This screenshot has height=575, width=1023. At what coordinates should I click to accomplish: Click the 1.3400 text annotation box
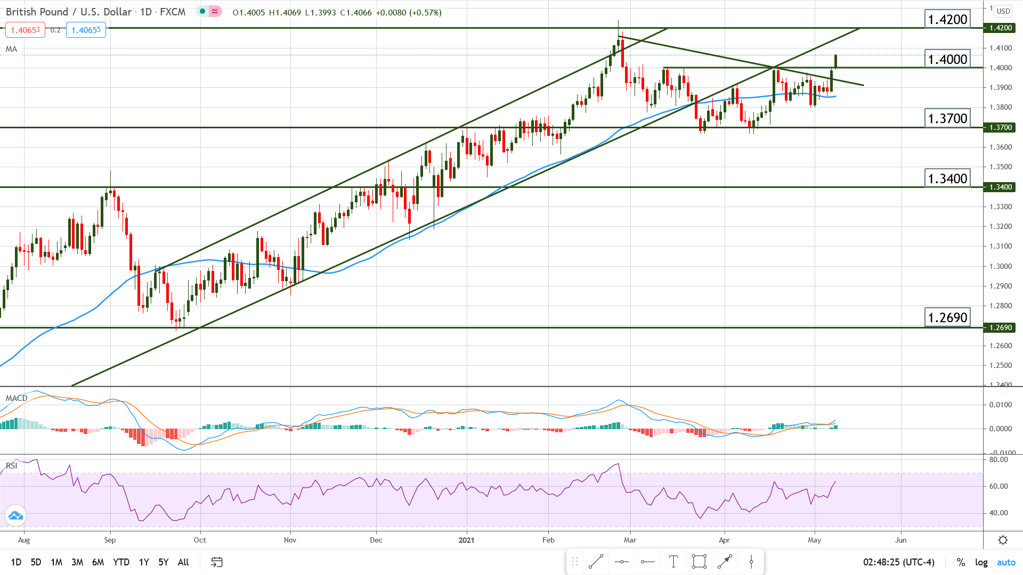(x=947, y=178)
